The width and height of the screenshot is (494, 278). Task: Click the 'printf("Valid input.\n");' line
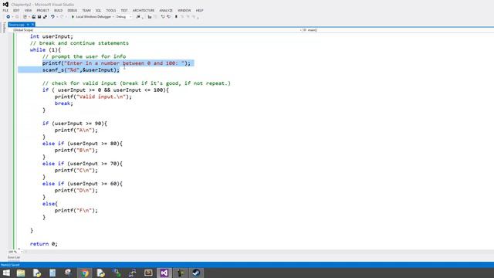pos(93,97)
